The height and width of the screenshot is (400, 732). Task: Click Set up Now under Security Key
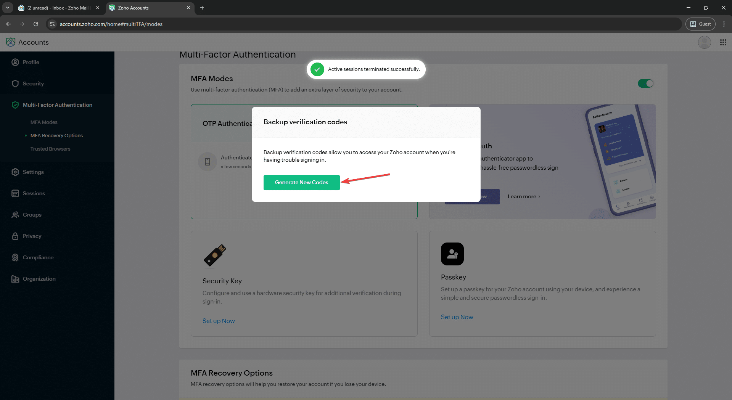(x=219, y=321)
